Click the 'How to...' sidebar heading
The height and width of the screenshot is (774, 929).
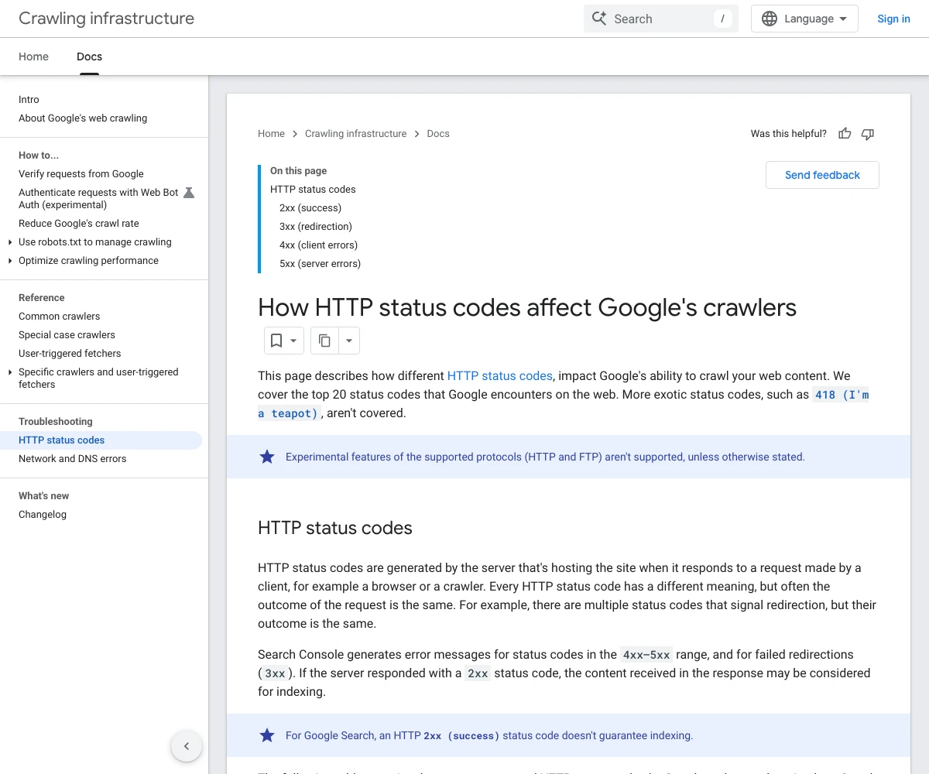(x=39, y=156)
